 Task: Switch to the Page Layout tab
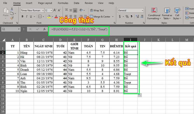click(45, 3)
